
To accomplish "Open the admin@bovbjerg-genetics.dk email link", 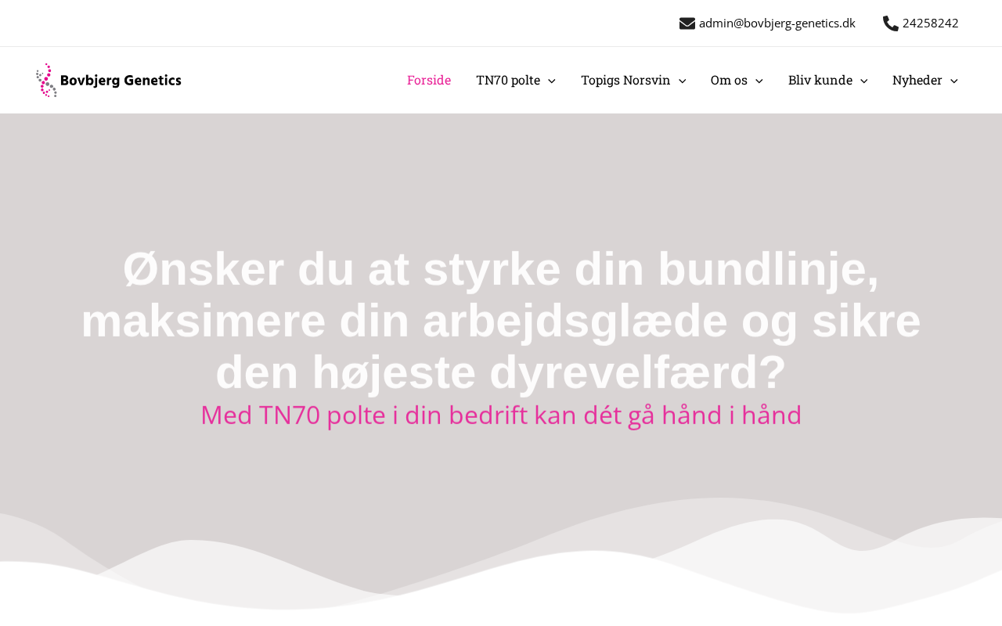I will (x=777, y=23).
